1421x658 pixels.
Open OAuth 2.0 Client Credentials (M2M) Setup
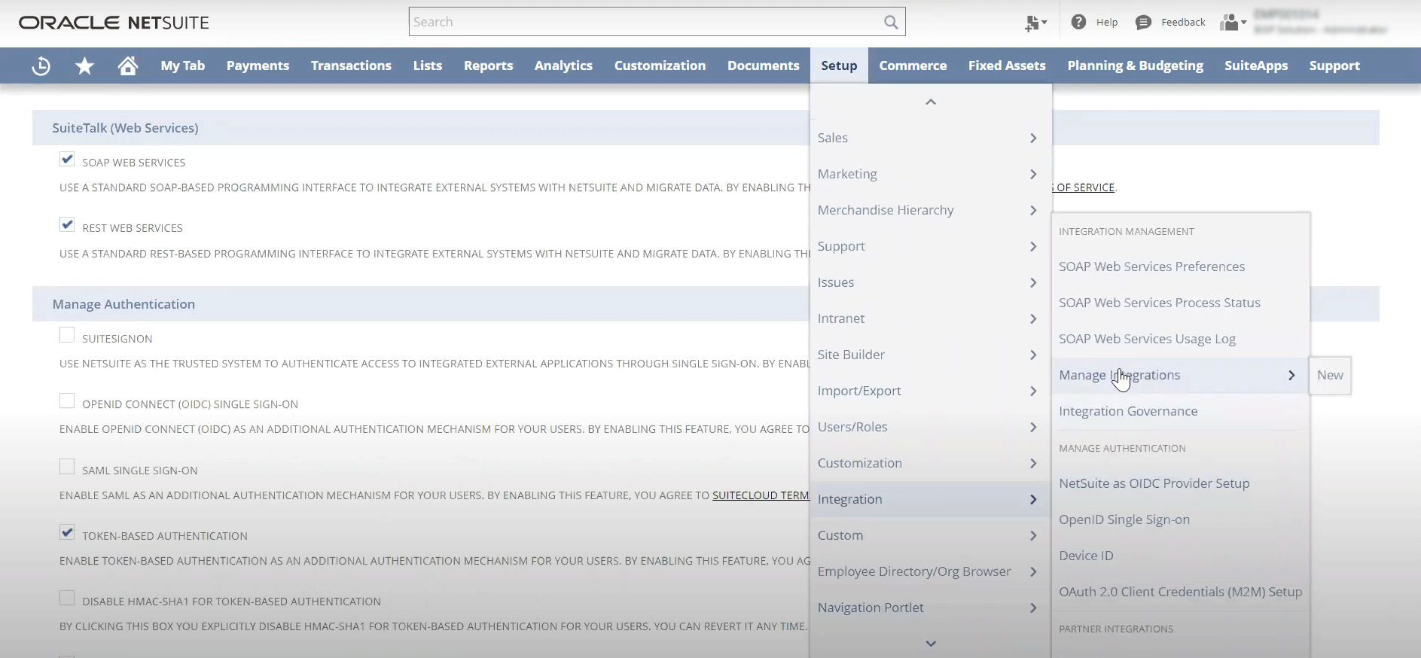(1180, 592)
